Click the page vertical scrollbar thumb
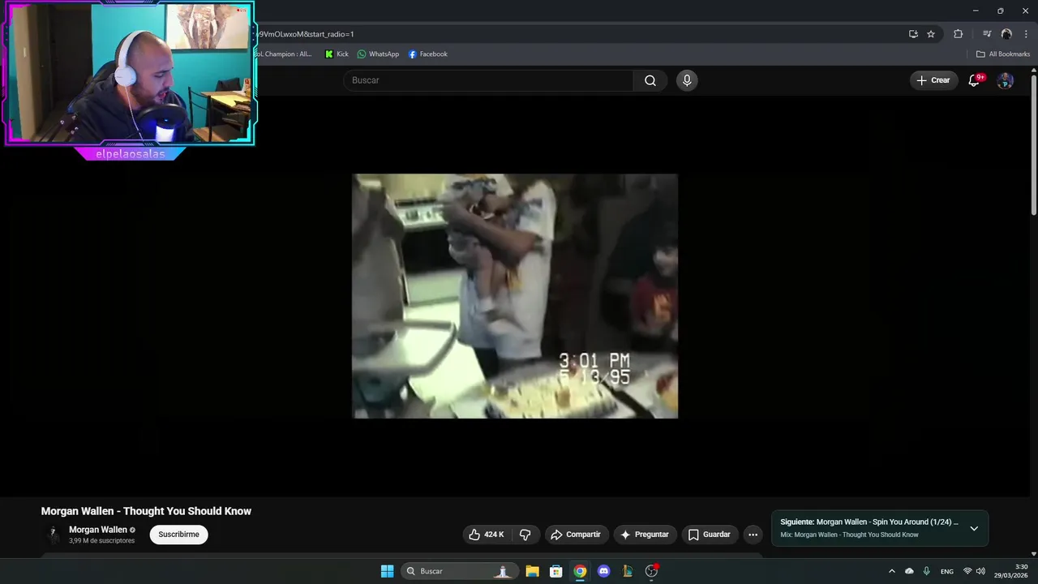 (x=1034, y=146)
